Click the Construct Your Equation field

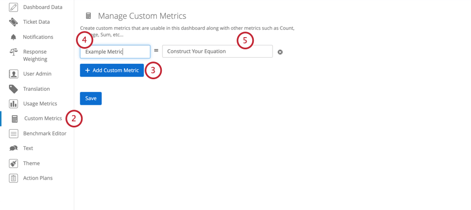coord(217,52)
